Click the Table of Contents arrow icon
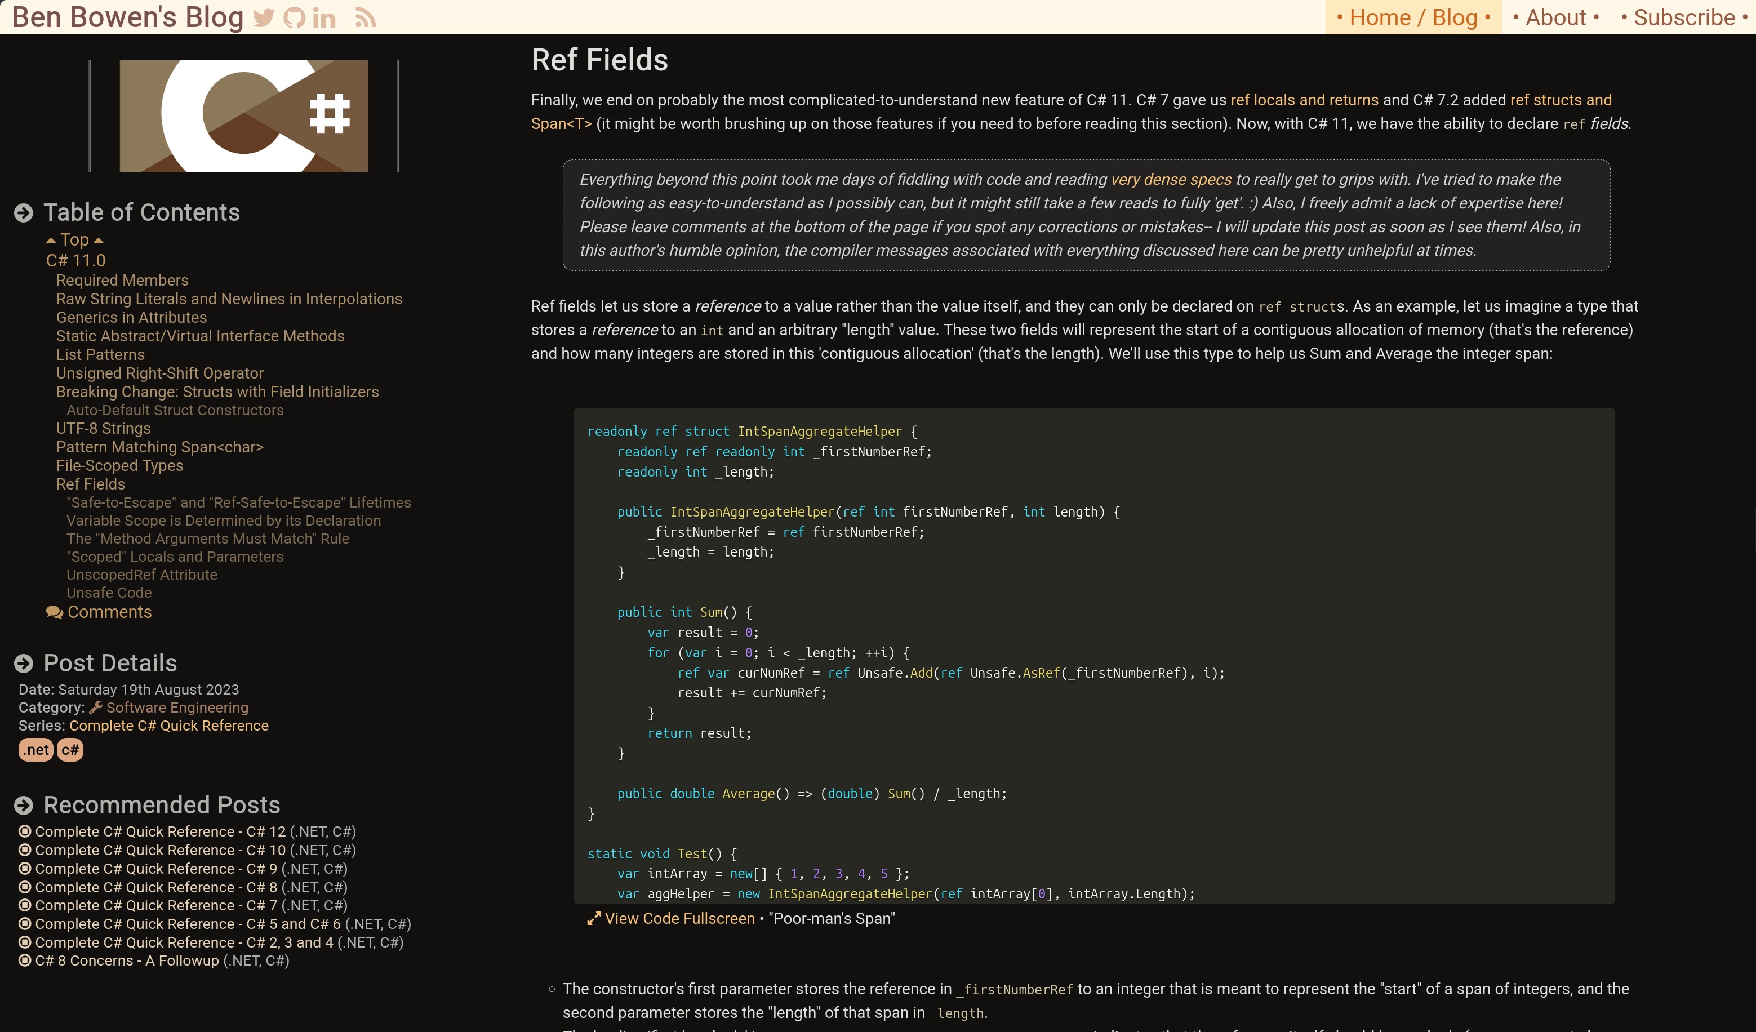Image resolution: width=1756 pixels, height=1032 pixels. 24,212
